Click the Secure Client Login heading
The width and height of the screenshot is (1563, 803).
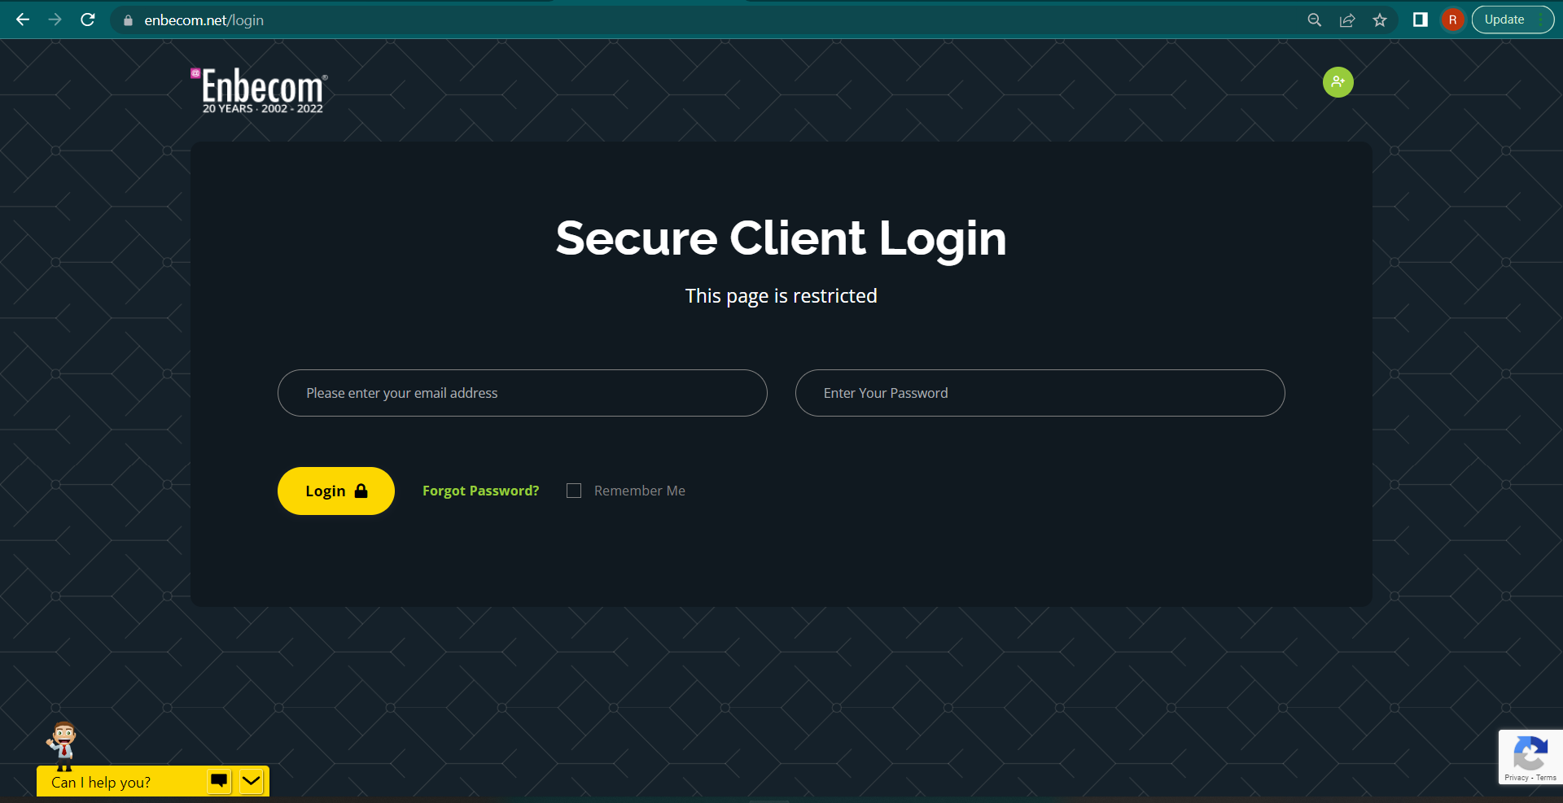click(x=781, y=238)
